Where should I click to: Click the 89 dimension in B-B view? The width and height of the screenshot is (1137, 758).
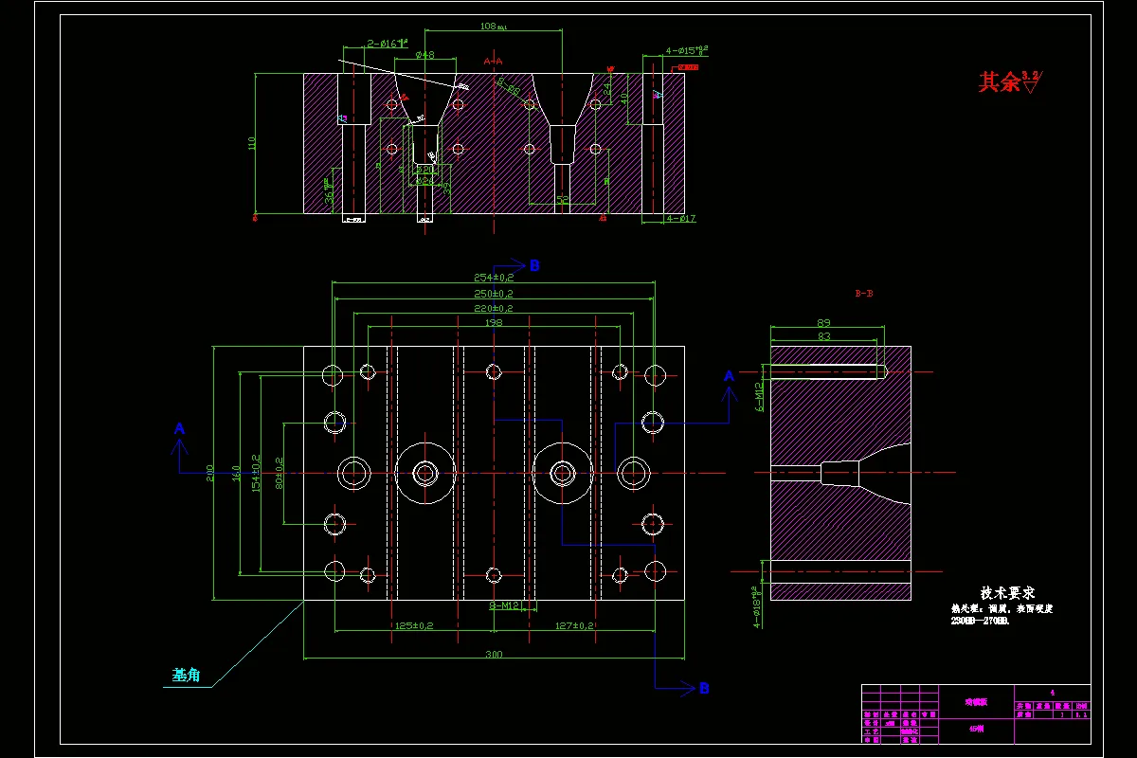click(x=823, y=323)
